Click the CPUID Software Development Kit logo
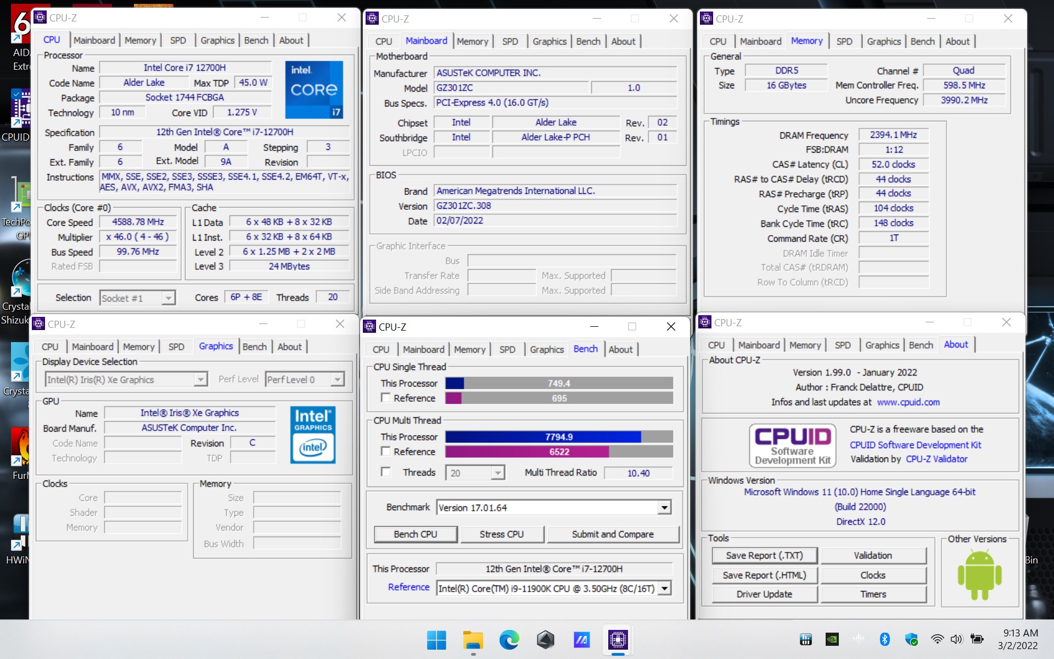The height and width of the screenshot is (659, 1054). pos(793,445)
